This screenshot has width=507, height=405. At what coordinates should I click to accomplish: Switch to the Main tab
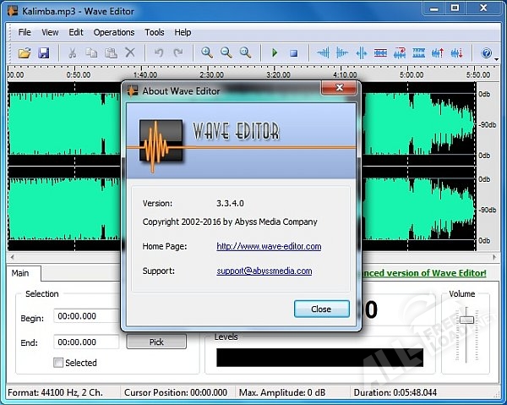(20, 273)
